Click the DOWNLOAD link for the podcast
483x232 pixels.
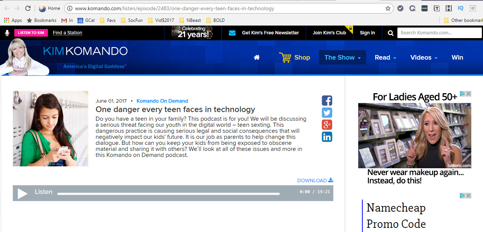click(315, 180)
